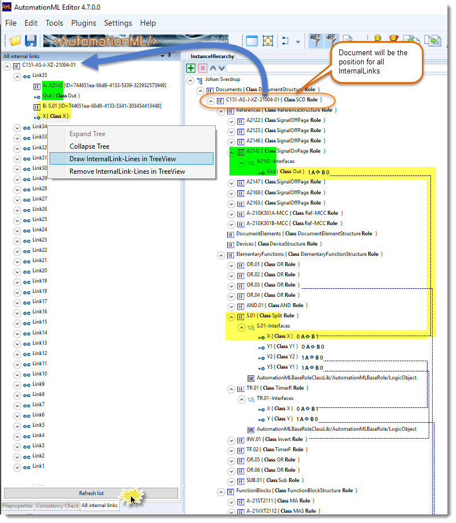
Task: Select the InstanceHierarchy tab
Action: [x=212, y=56]
